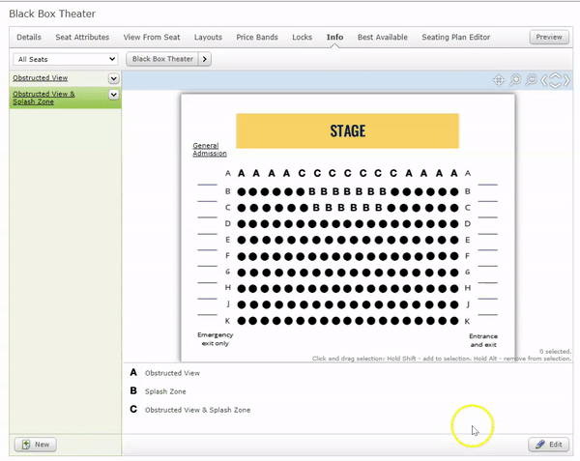The height and width of the screenshot is (461, 580).
Task: Expand Obstructed View & Splash Zone arrow
Action: [113, 95]
